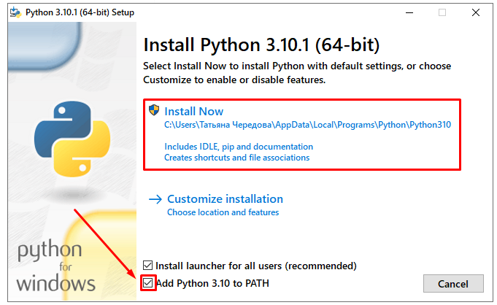Click the Python icon in the title bar
Viewport: 497px width, 305px height.
(x=15, y=12)
